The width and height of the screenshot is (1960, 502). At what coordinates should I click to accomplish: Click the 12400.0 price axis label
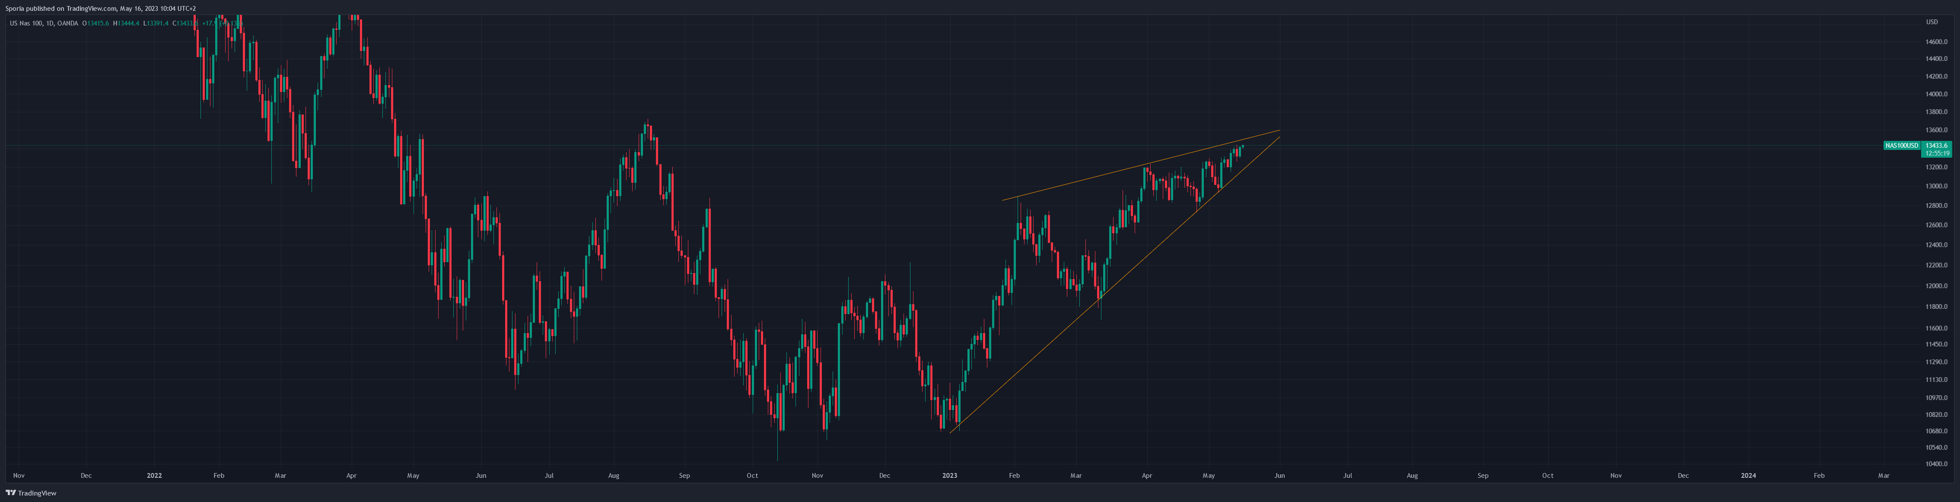1936,245
